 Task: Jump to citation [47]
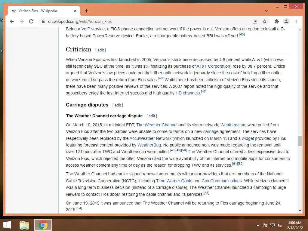pos(204,91)
